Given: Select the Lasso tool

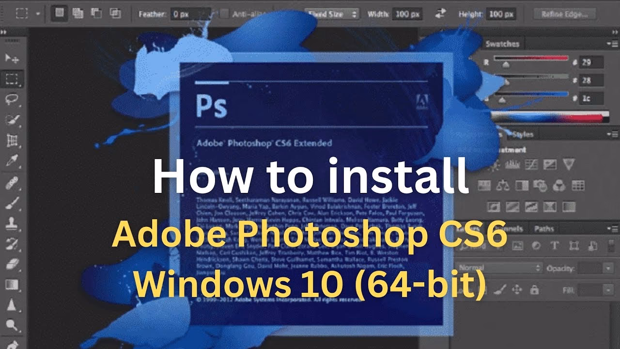Looking at the screenshot, I should [11, 96].
